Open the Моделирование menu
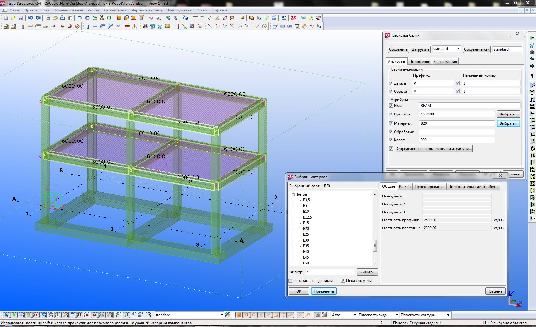536x327 pixels. (68, 10)
